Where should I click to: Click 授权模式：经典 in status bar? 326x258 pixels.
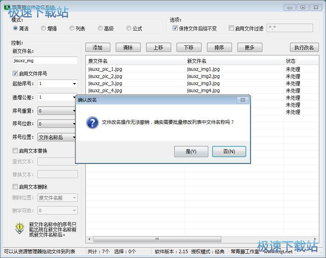tap(208, 252)
